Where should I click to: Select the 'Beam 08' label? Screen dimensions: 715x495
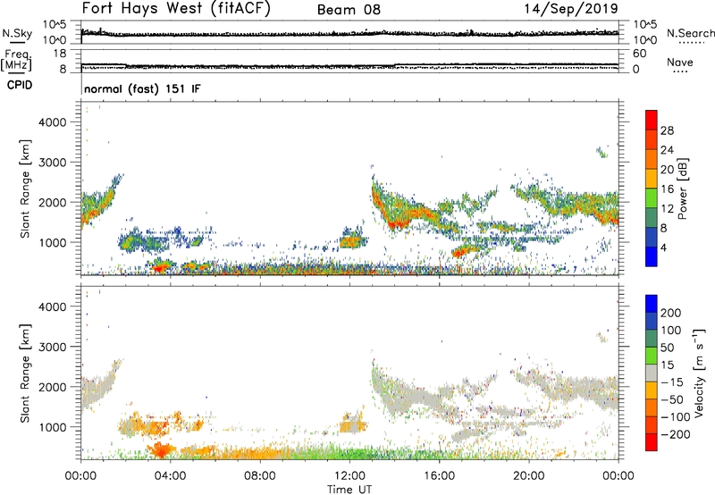[349, 10]
